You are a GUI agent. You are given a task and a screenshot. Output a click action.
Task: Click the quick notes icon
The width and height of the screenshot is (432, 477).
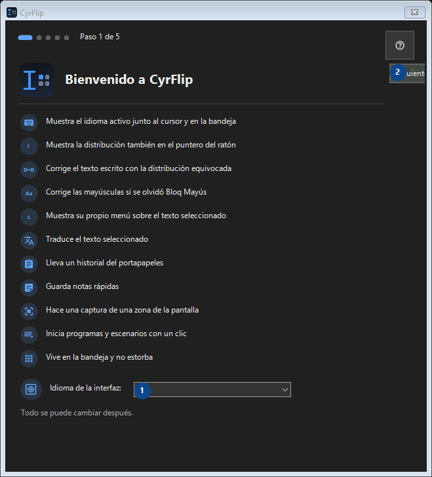[29, 288]
